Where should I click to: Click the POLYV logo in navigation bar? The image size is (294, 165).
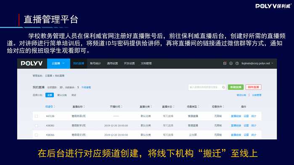pyautogui.click(x=32, y=63)
